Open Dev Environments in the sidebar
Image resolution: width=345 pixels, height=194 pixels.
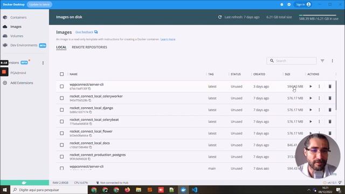(x=24, y=45)
